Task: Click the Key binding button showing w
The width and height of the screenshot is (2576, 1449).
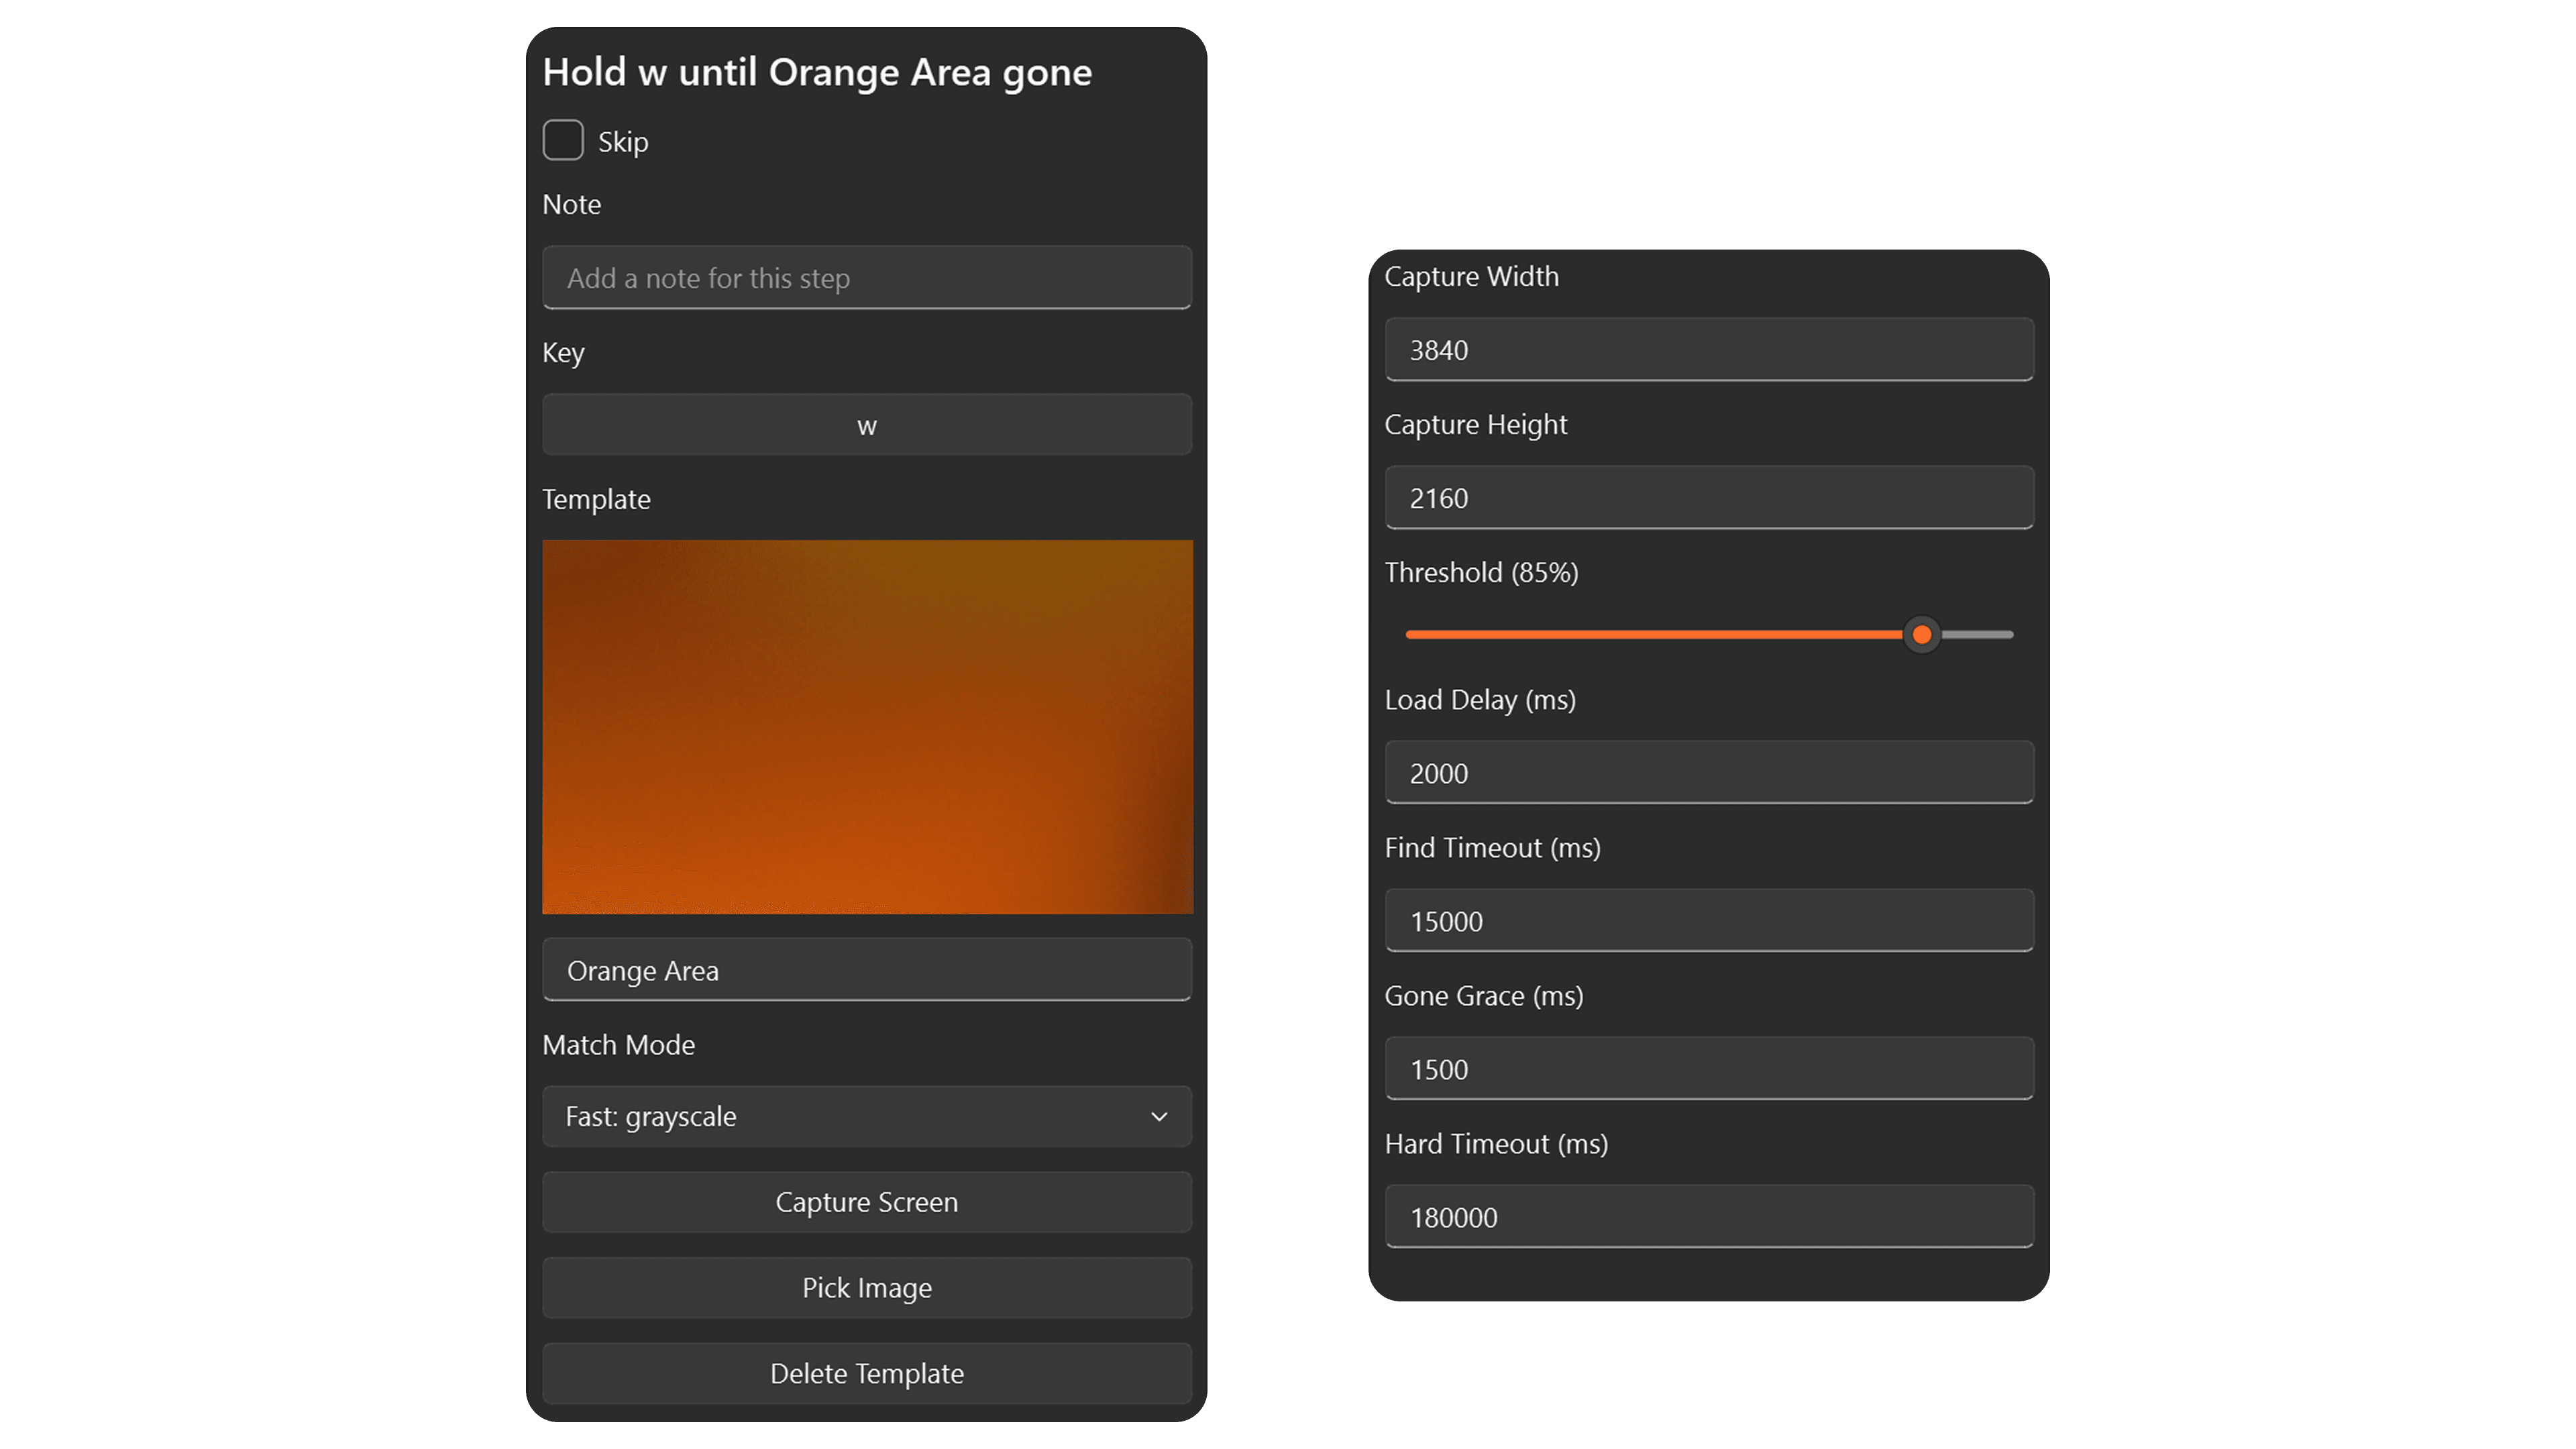Action: point(867,425)
